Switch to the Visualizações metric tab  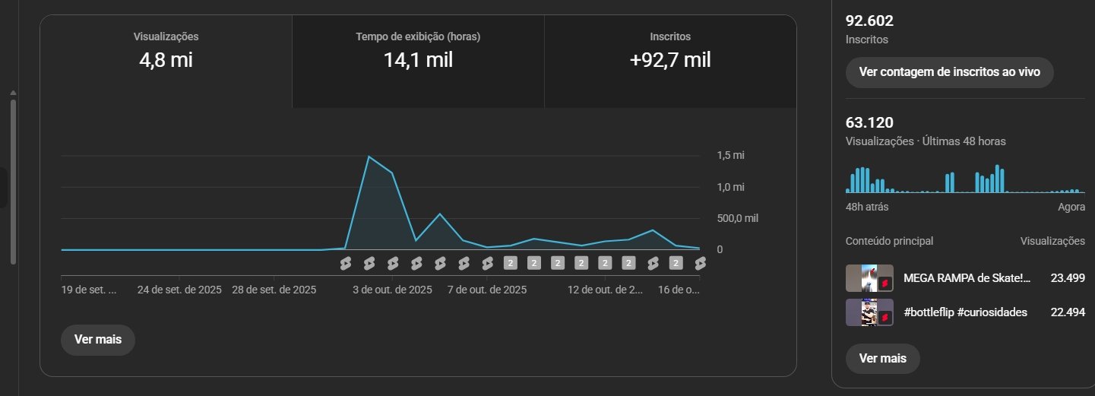[166, 52]
